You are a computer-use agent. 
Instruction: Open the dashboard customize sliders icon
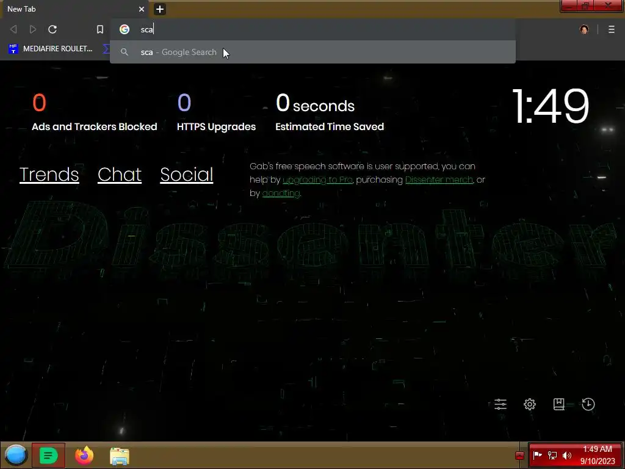point(500,404)
